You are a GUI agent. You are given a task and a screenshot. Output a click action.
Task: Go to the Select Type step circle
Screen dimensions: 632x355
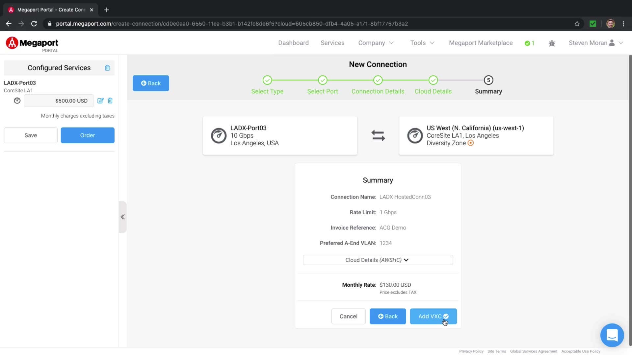click(x=267, y=80)
